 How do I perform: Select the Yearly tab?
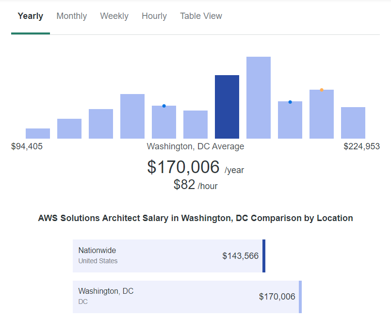click(x=30, y=16)
